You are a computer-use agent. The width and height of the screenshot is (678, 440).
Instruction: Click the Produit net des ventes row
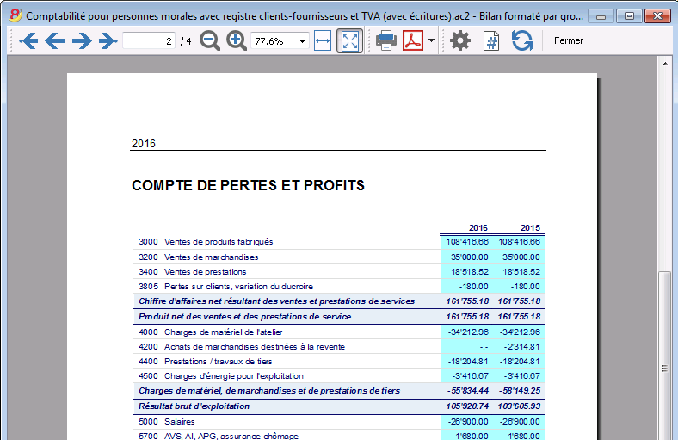click(x=338, y=317)
